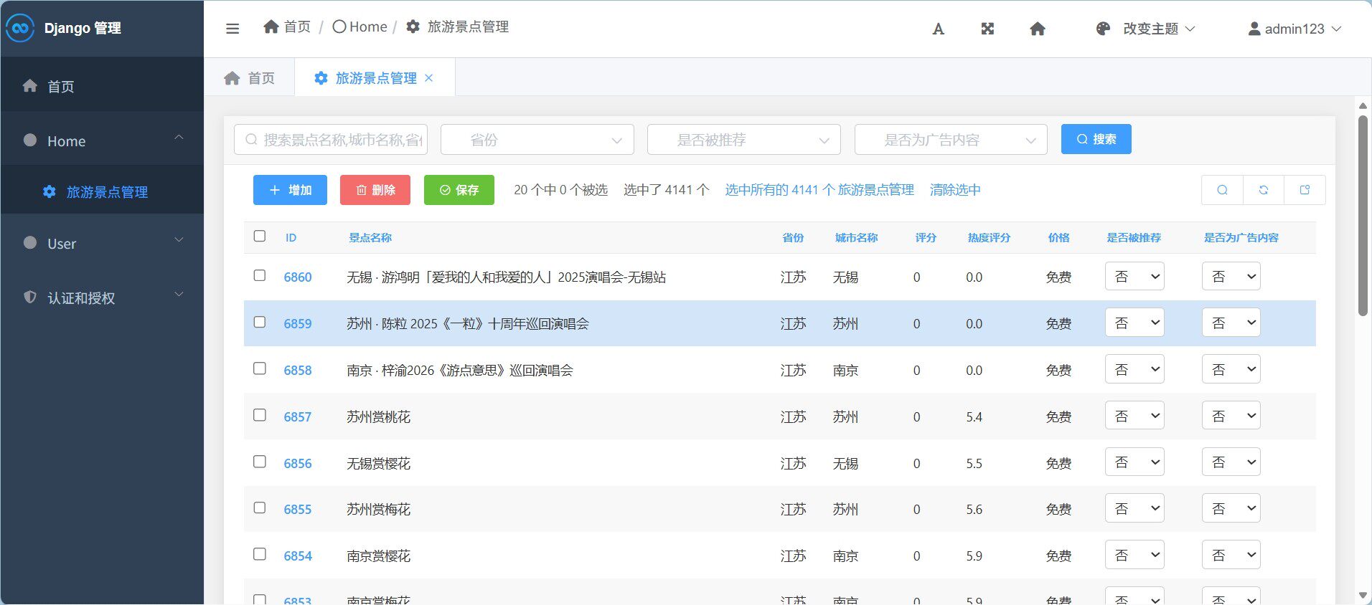Toggle the select-all header checkbox
Image resolution: width=1372 pixels, height=605 pixels.
click(x=260, y=236)
